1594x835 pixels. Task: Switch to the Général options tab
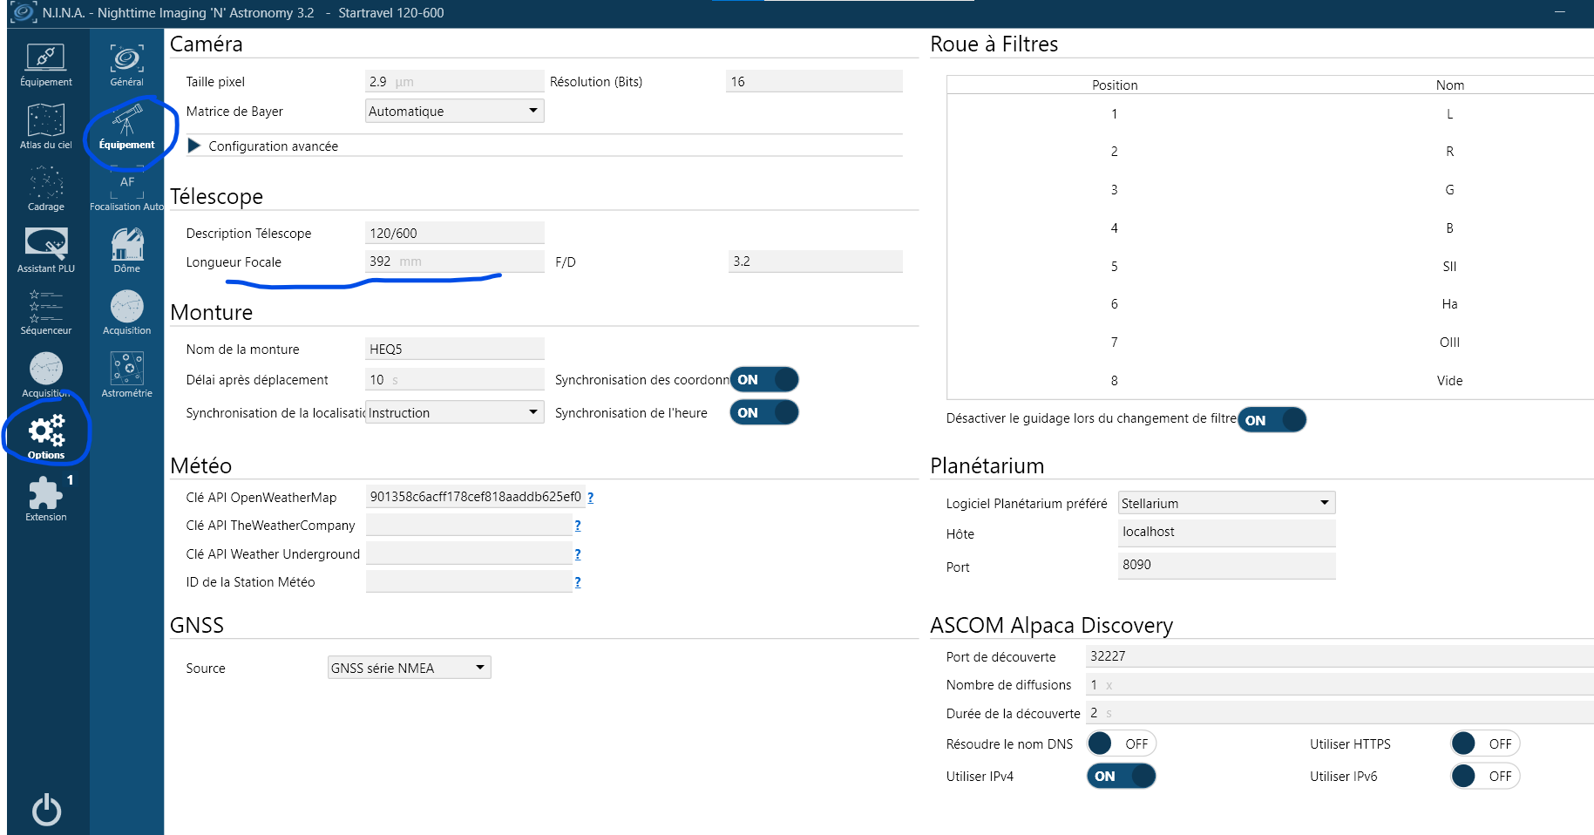pos(127,64)
